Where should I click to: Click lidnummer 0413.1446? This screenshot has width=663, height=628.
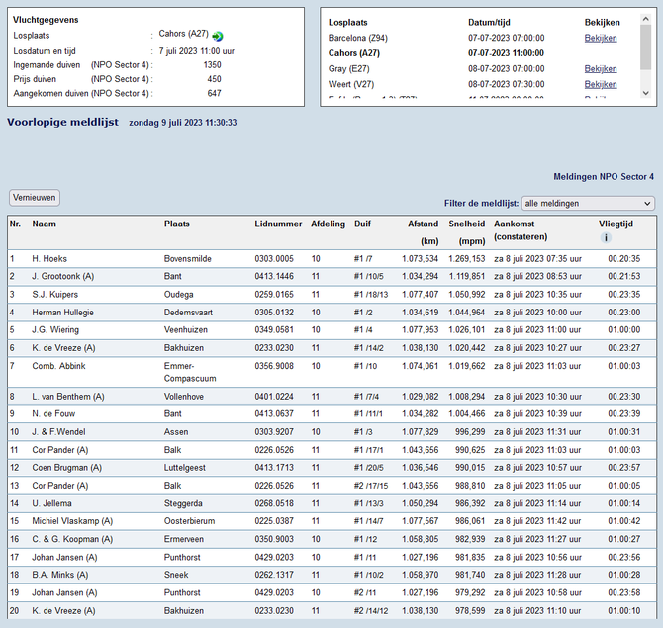(274, 276)
